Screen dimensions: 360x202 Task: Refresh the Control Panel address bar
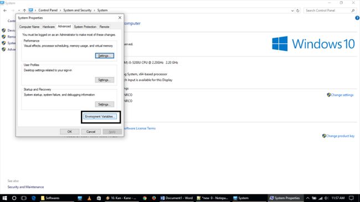(298, 11)
